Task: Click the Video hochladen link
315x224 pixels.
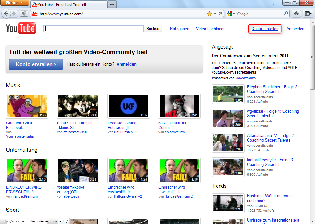Action: 211,29
